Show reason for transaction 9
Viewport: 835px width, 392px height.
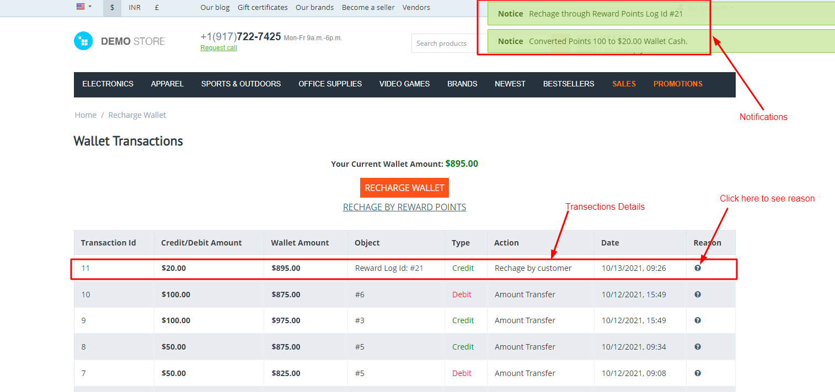click(698, 320)
